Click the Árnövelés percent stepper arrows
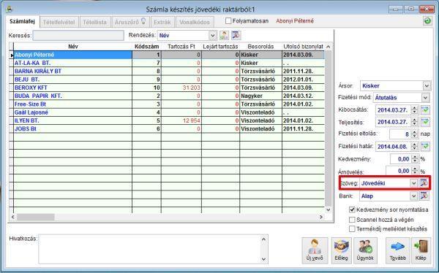439x273 pixels. 415,170
